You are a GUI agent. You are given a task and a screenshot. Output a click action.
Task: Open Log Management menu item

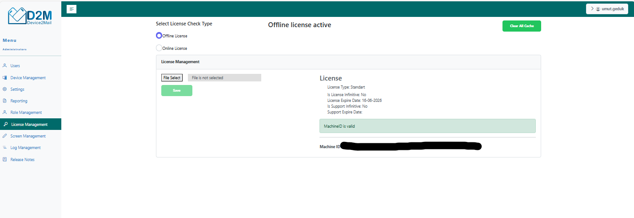coord(25,148)
